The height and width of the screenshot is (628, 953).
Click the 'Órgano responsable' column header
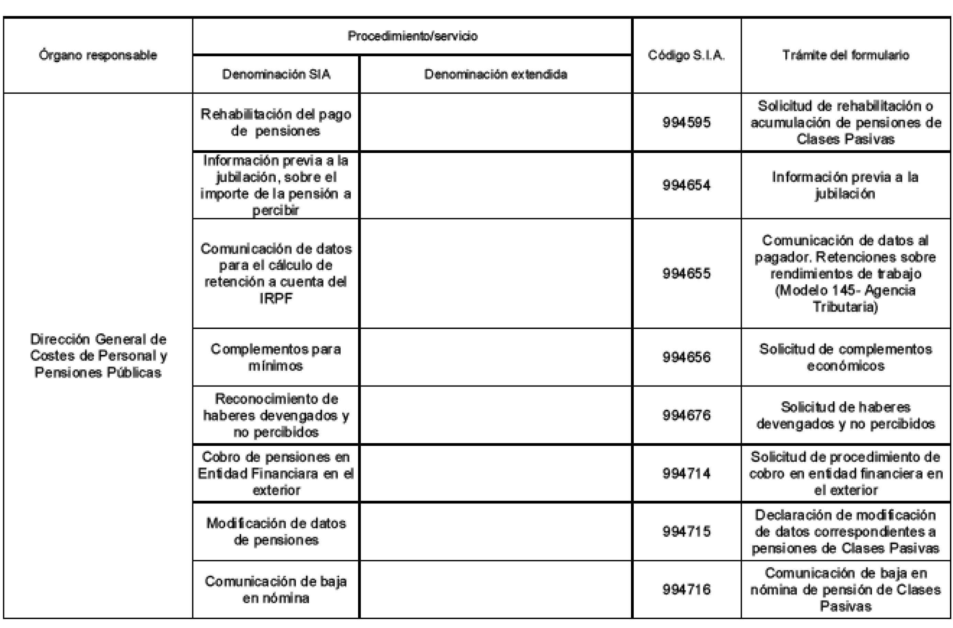(98, 55)
